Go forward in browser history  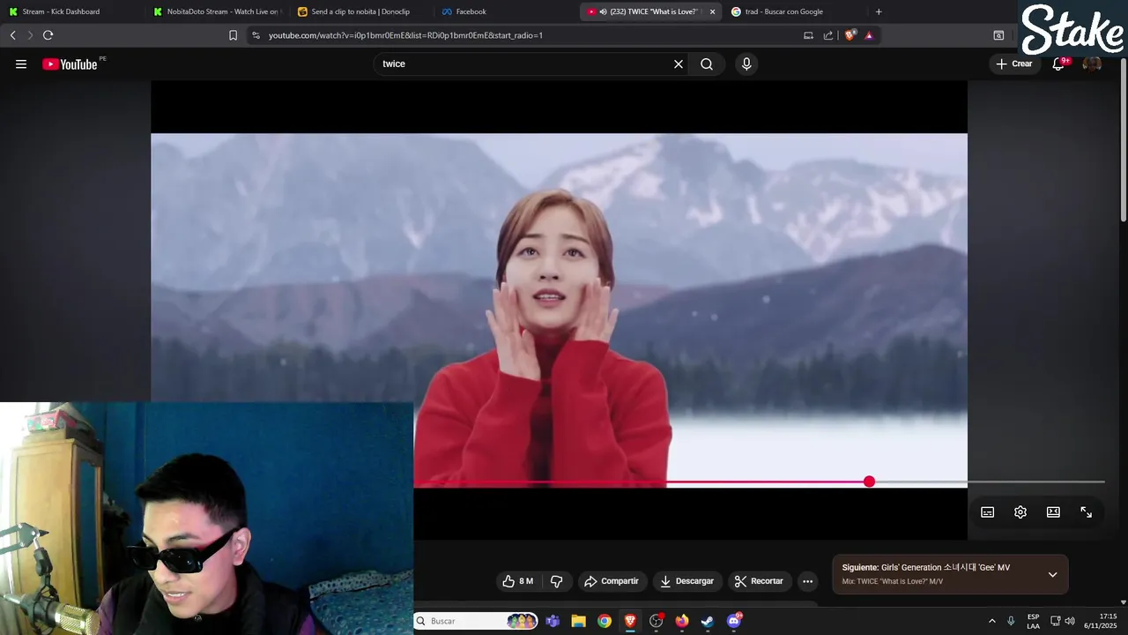pos(30,35)
